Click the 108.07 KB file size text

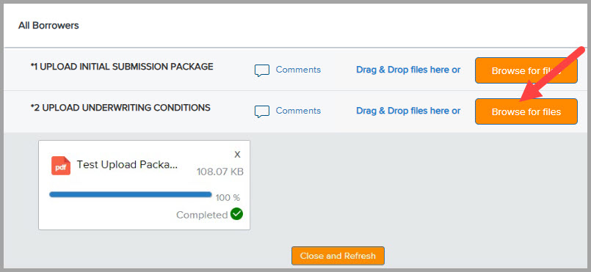[x=220, y=172]
